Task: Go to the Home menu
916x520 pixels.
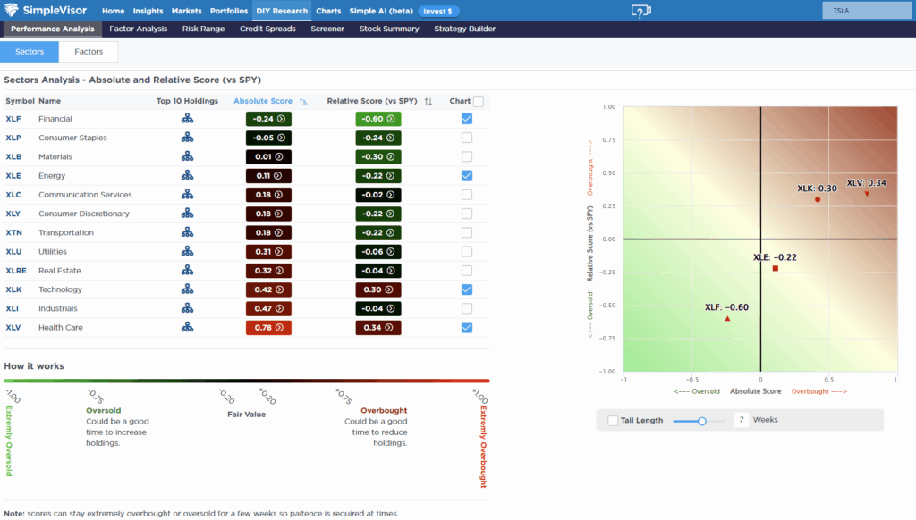Action: click(x=113, y=11)
